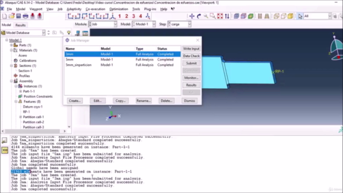Switch to the Results tab

pyautogui.click(x=20, y=25)
